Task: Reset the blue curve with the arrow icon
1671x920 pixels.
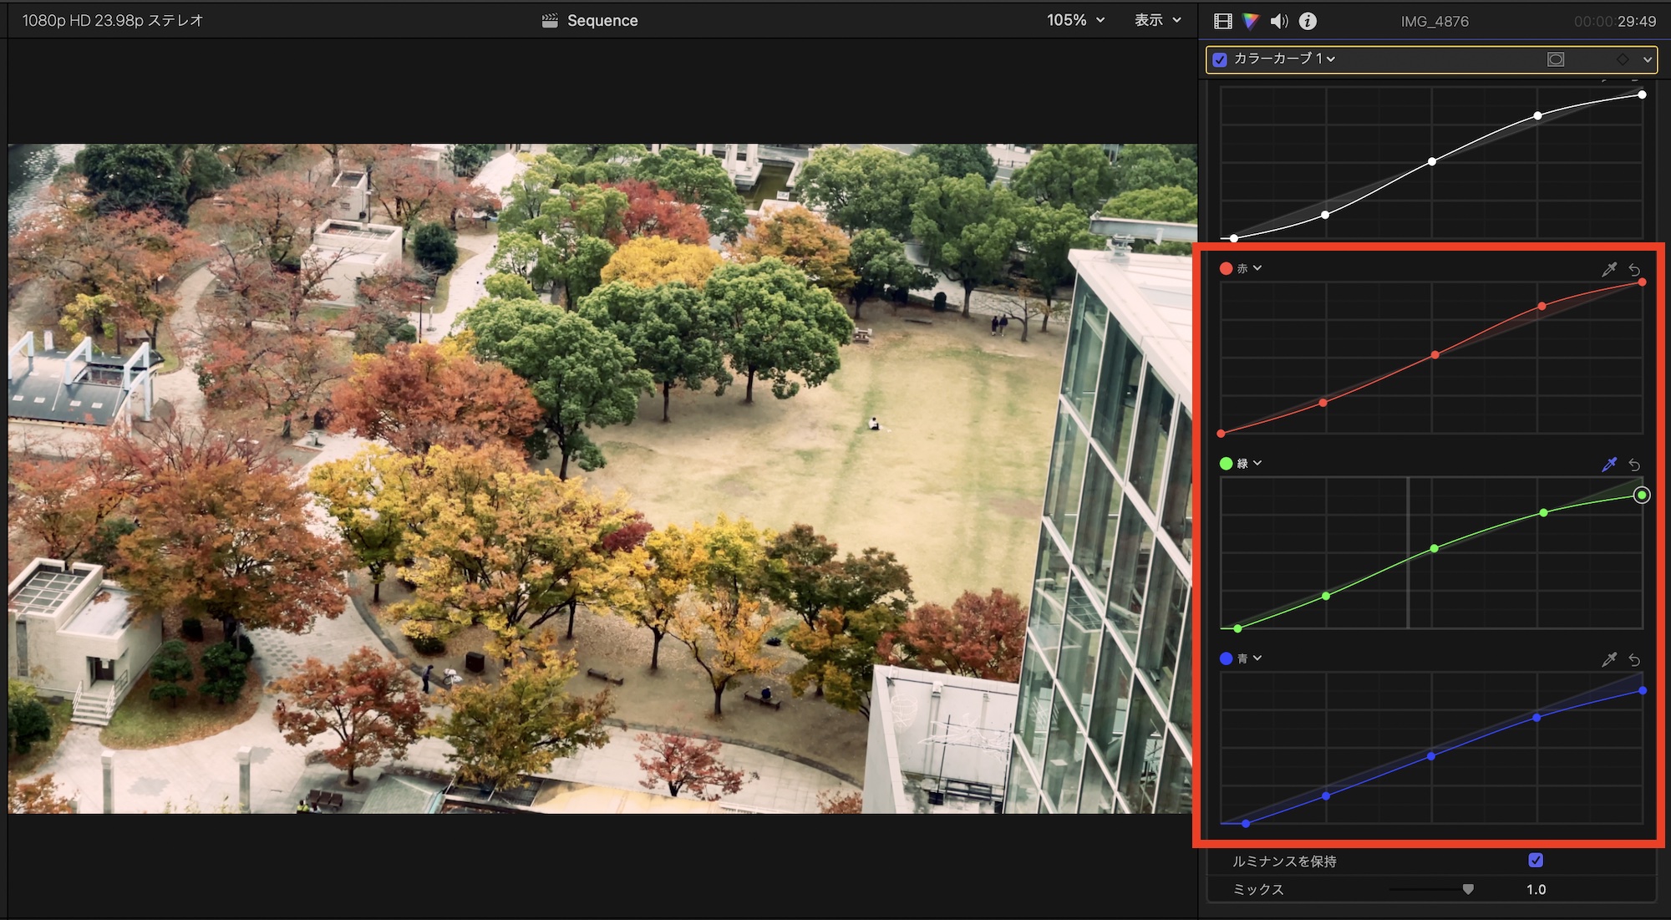Action: click(1634, 659)
